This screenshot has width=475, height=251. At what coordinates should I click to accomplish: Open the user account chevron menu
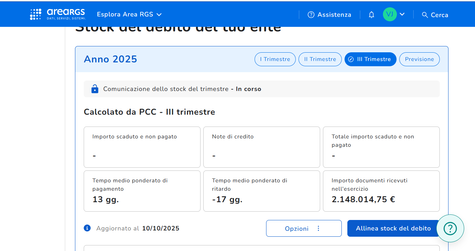click(402, 14)
